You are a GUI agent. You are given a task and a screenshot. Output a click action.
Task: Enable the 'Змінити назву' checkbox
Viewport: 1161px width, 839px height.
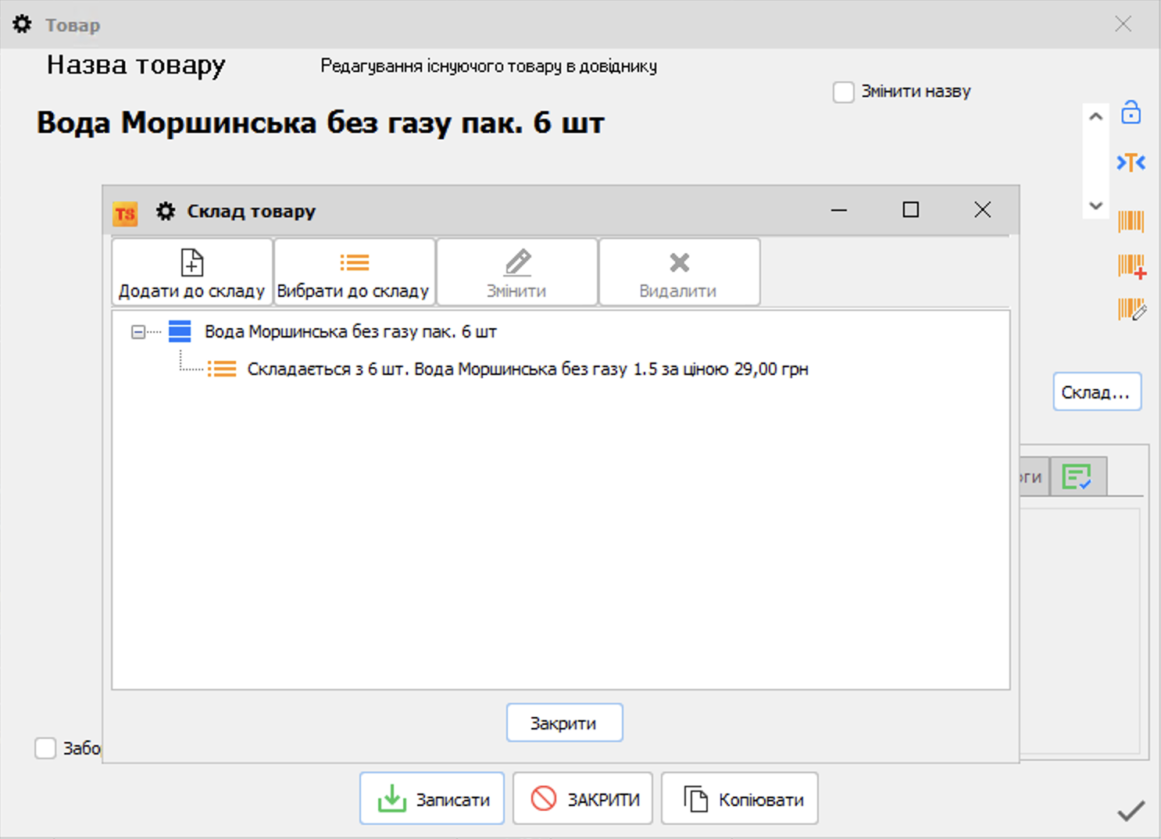(844, 92)
